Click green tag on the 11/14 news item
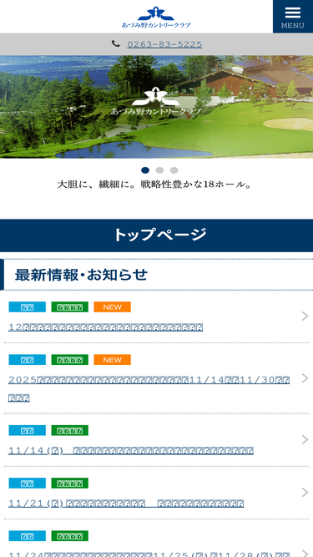The image size is (313, 557). (x=70, y=430)
